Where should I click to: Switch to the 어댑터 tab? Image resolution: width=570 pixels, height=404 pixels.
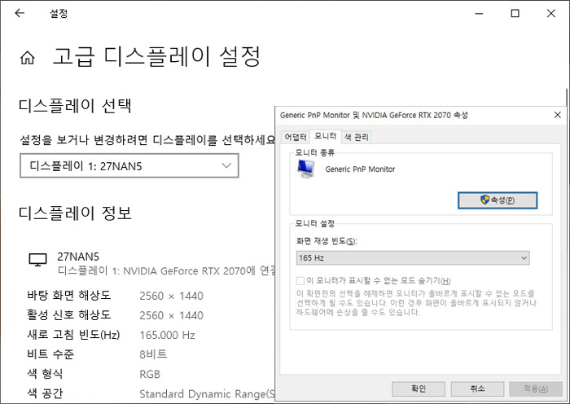(x=294, y=137)
